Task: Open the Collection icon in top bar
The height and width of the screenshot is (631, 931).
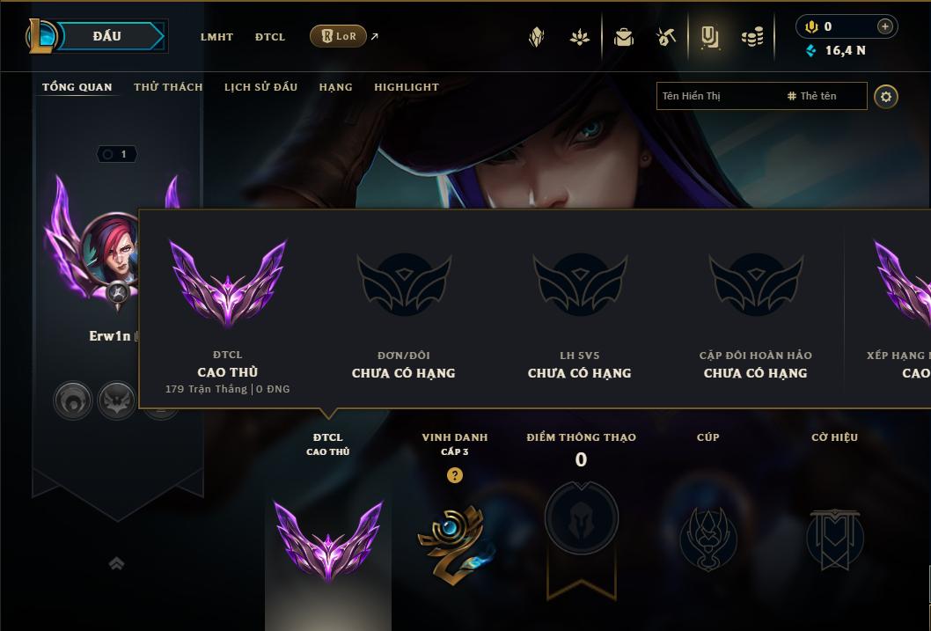Action: [x=536, y=37]
